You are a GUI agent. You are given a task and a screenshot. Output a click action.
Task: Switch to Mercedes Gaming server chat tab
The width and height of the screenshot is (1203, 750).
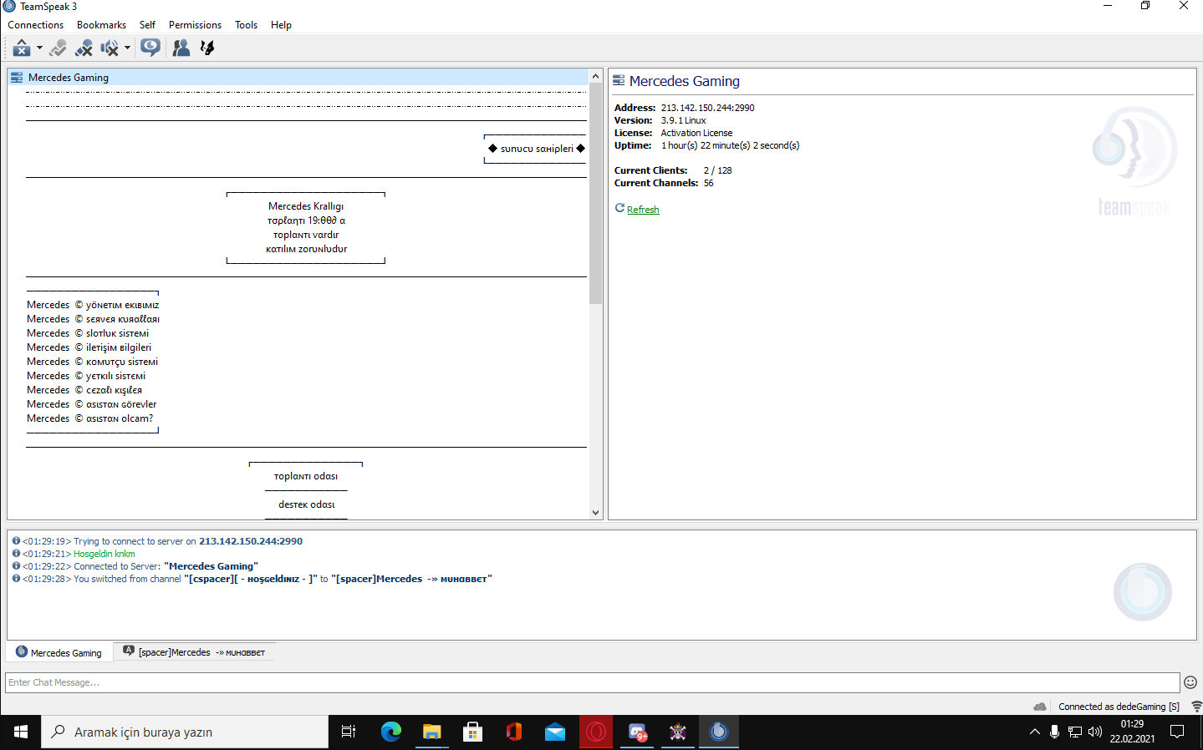(59, 652)
